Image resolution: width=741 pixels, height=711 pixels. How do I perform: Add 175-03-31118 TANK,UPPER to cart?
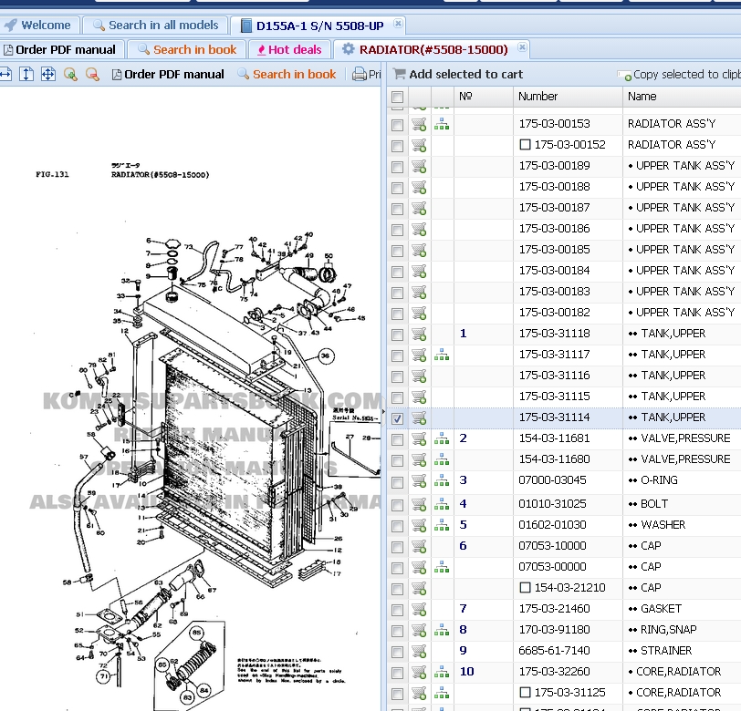(x=419, y=334)
